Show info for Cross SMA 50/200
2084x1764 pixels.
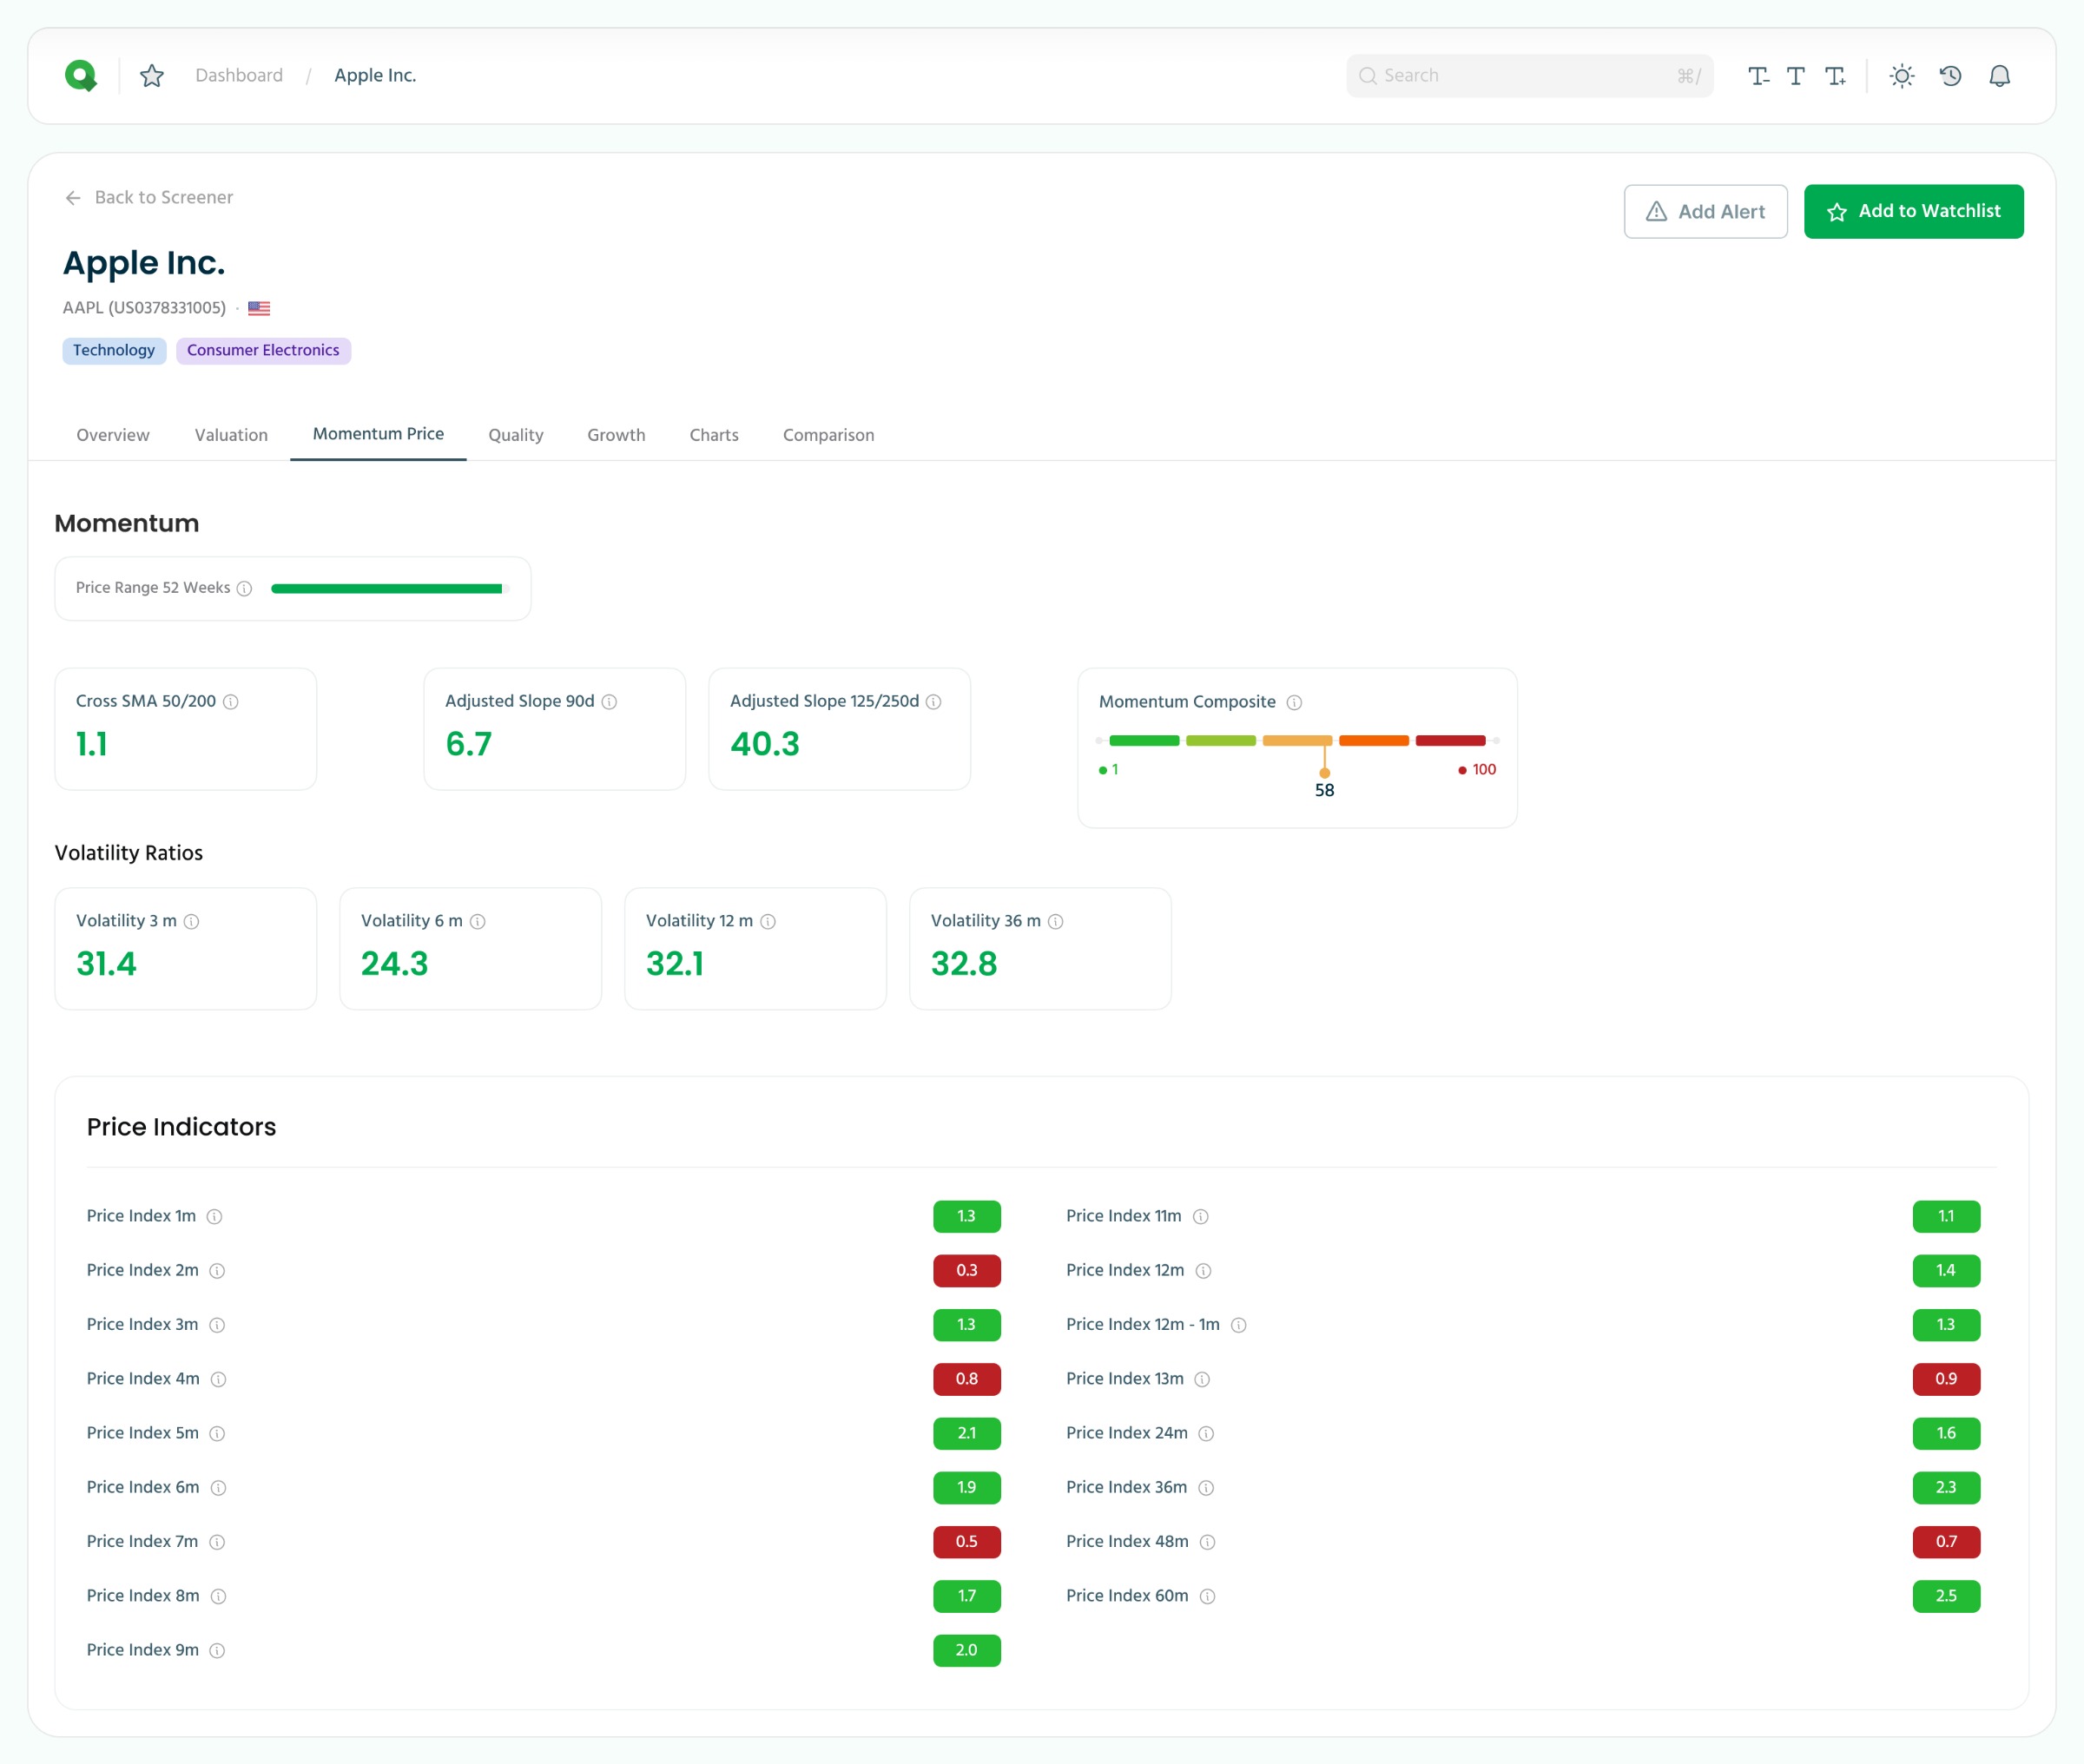click(231, 702)
